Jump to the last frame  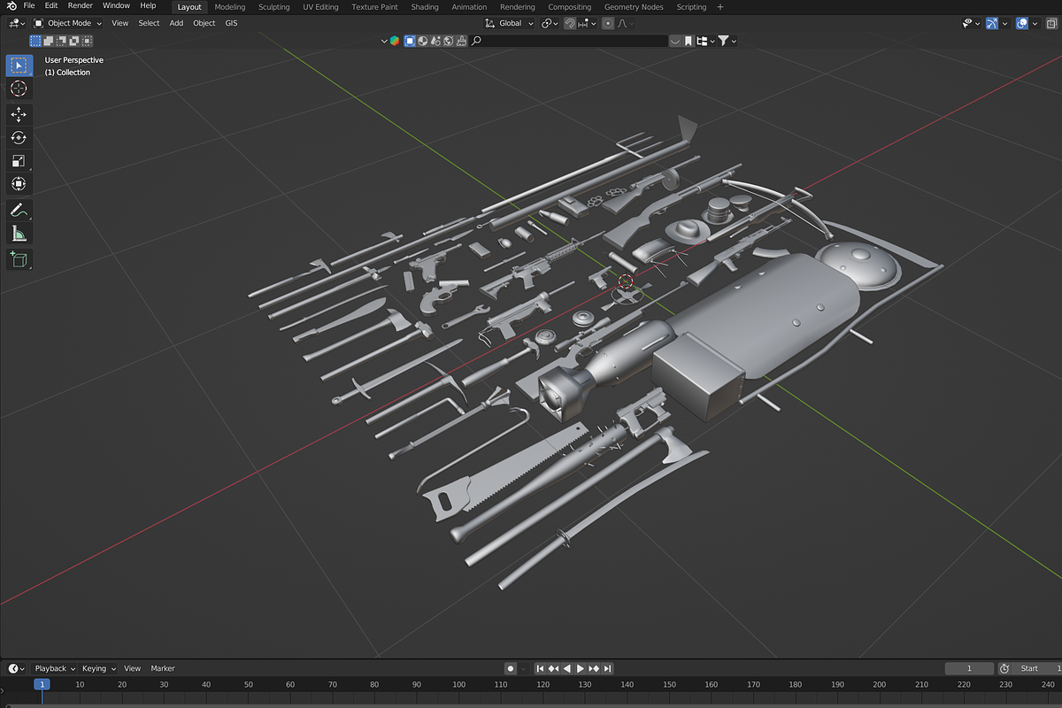pyautogui.click(x=607, y=668)
